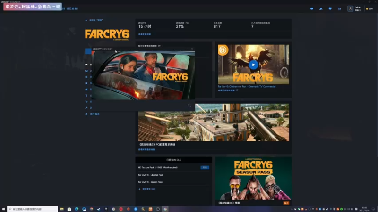Open the Far Cry 6 trailer thumbnail
Screen dimensions: 378x212
tap(253, 65)
